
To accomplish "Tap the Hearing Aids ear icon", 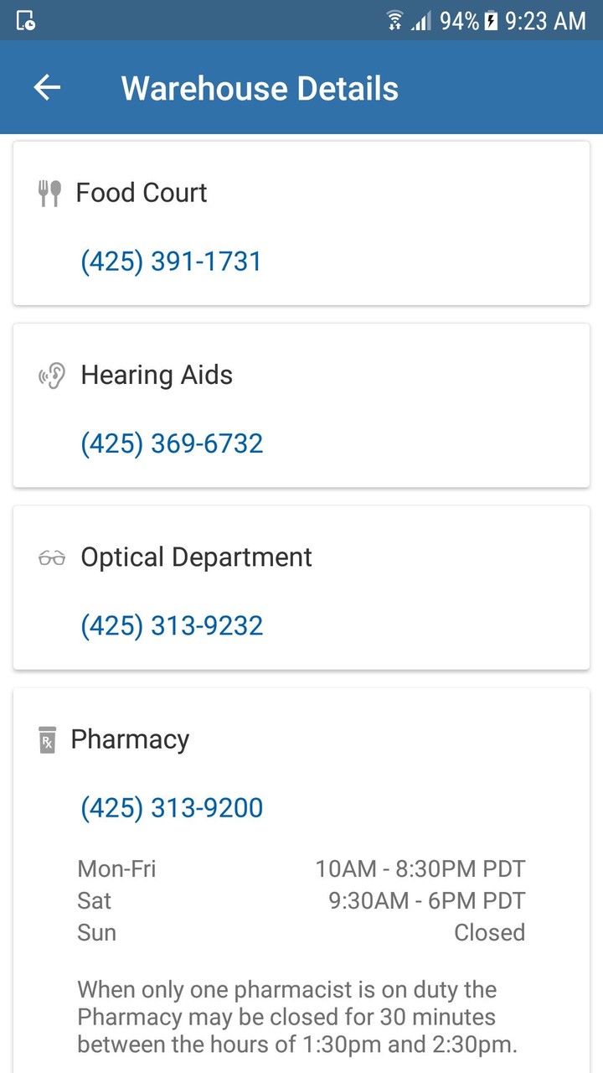I will (52, 376).
